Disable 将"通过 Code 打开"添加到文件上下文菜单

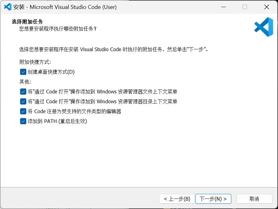click(x=23, y=91)
